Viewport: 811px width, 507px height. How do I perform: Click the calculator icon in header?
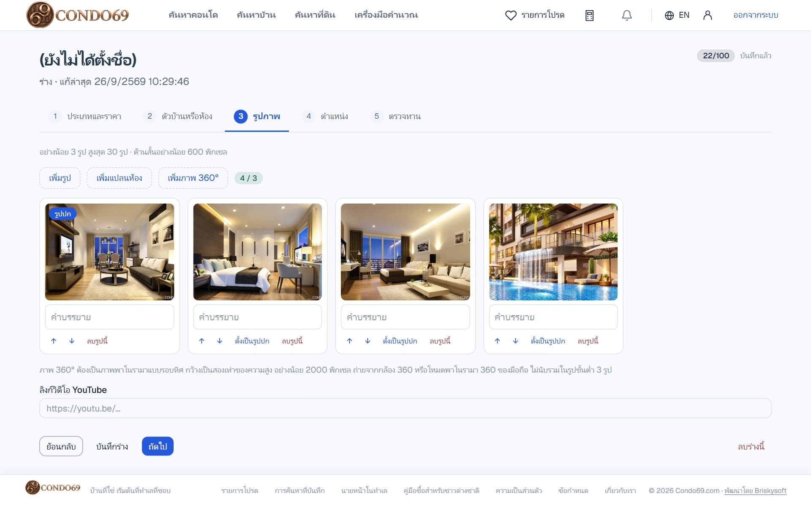coord(590,15)
